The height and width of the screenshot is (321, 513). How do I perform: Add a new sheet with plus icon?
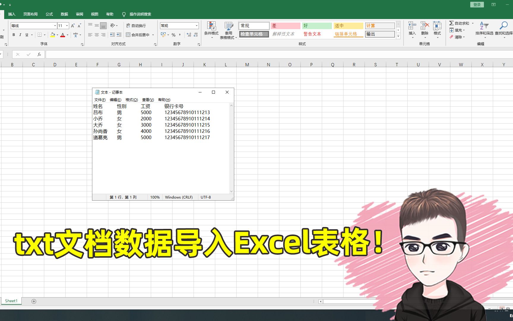[x=34, y=301]
